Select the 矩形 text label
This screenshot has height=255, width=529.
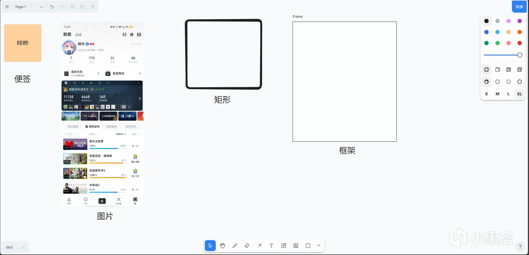click(x=222, y=100)
